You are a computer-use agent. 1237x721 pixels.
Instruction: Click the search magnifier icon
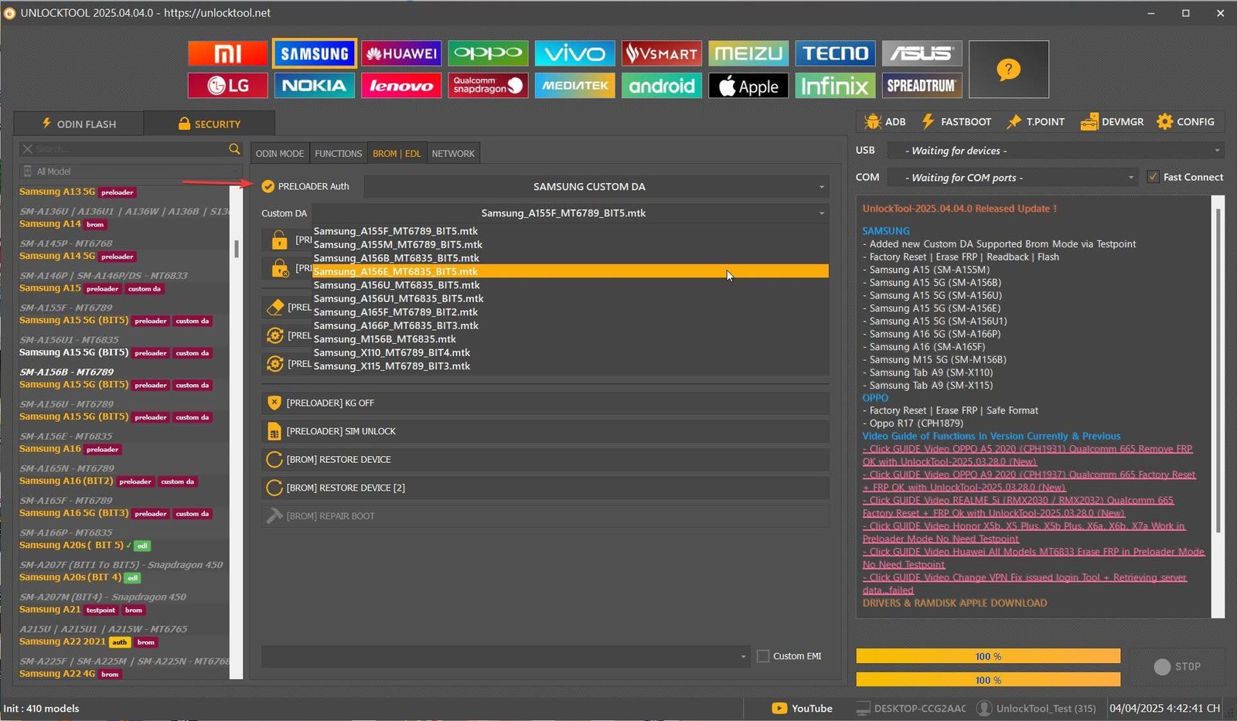coord(234,149)
